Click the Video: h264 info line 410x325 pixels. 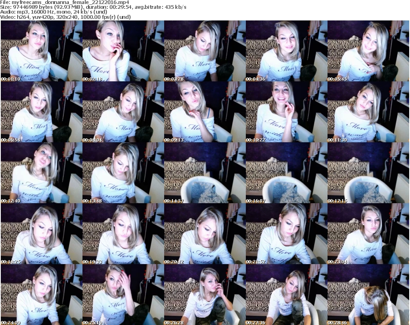point(65,17)
